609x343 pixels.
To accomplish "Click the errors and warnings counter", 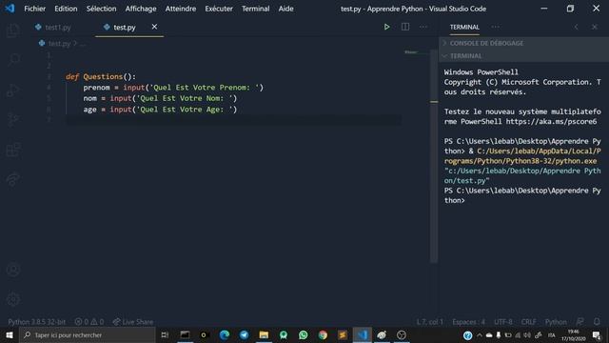I will (x=89, y=322).
